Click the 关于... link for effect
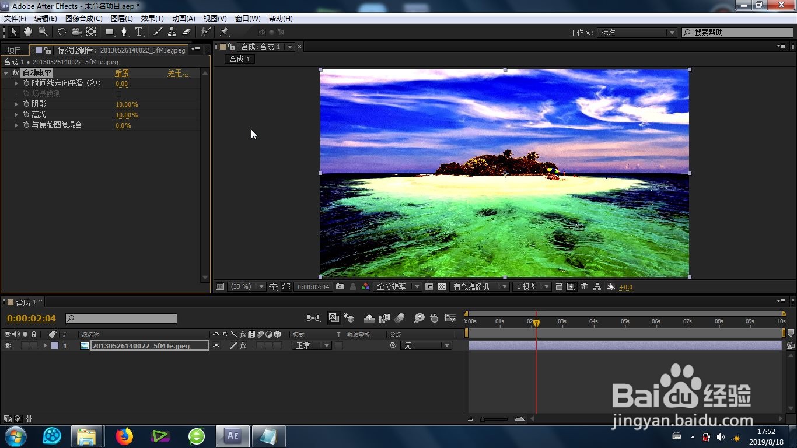The height and width of the screenshot is (448, 797). tap(177, 73)
